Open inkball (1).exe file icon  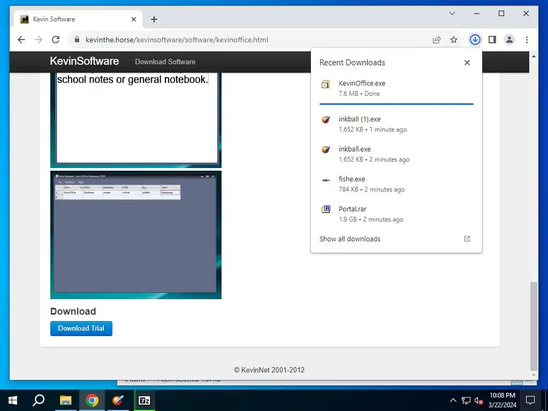326,119
